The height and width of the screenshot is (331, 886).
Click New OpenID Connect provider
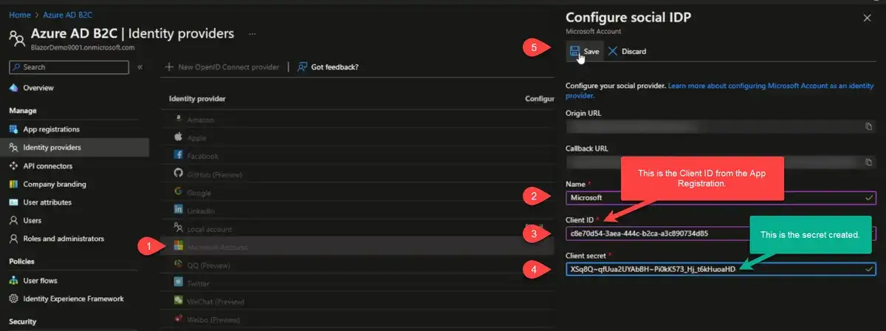(221, 67)
